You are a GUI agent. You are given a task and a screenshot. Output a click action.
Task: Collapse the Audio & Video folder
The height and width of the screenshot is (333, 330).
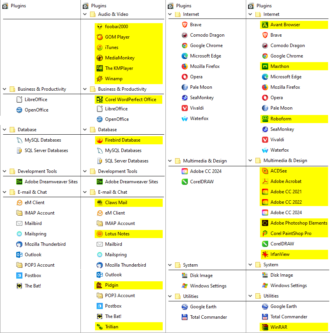click(x=85, y=14)
